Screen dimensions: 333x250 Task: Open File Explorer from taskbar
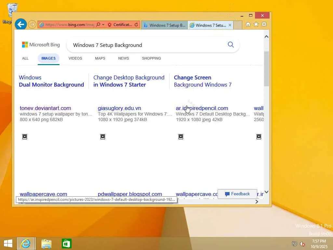46,243
